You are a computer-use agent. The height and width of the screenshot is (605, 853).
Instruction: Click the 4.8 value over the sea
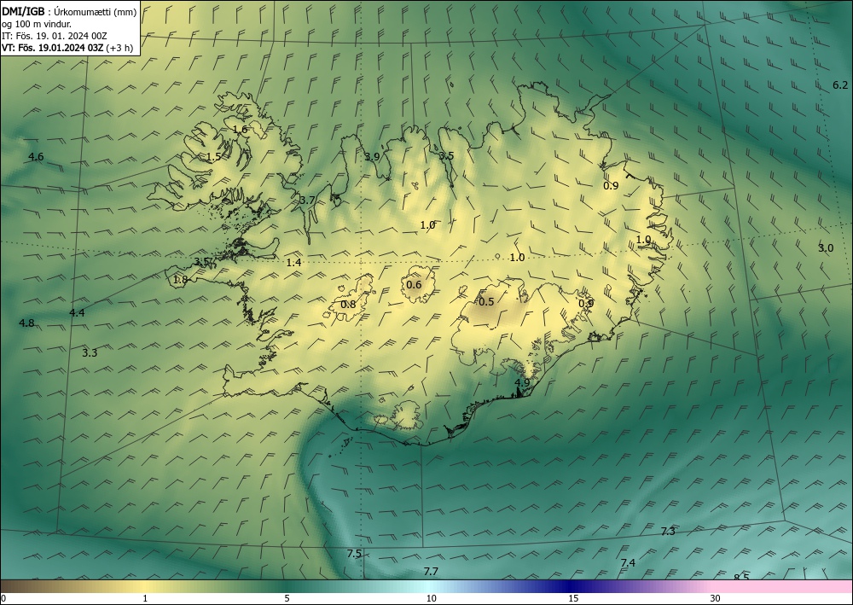click(26, 323)
